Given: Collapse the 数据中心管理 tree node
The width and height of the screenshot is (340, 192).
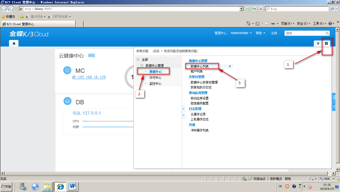Looking at the screenshot, I should (x=142, y=65).
